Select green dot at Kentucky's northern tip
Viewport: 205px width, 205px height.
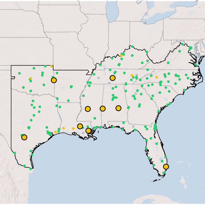coord(132,46)
